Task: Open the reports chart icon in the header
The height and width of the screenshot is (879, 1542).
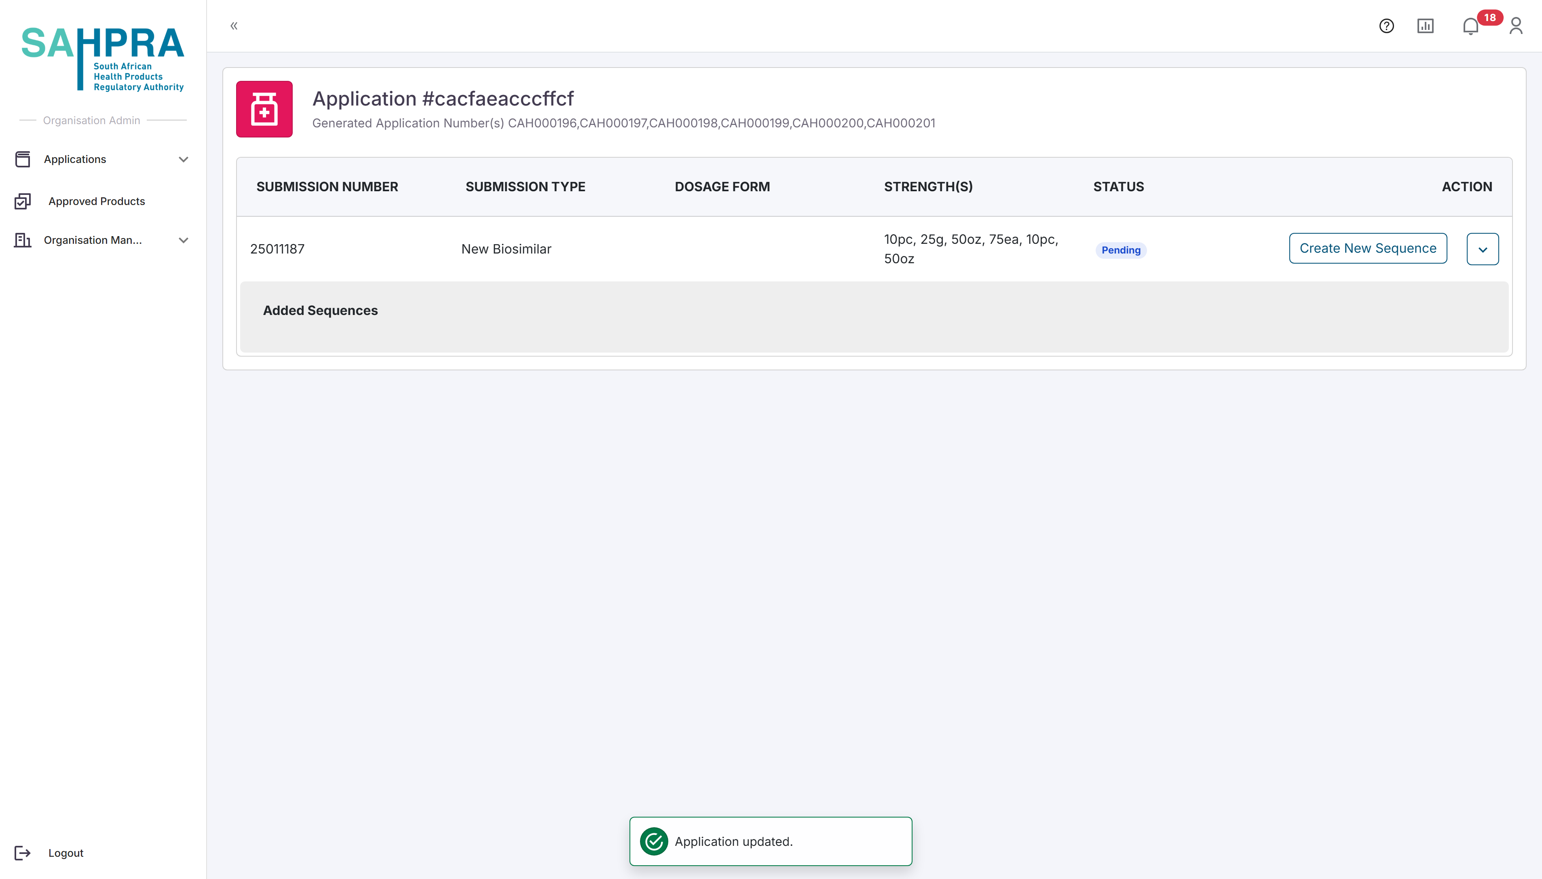Action: (1425, 26)
